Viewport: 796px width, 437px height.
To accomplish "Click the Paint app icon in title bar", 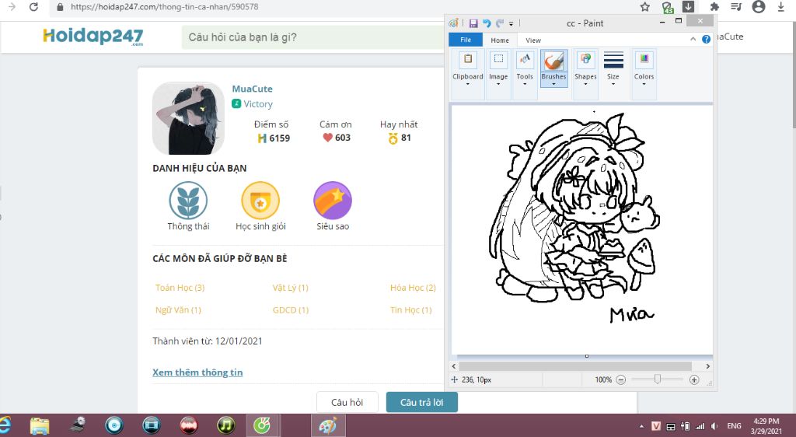I will tap(454, 23).
